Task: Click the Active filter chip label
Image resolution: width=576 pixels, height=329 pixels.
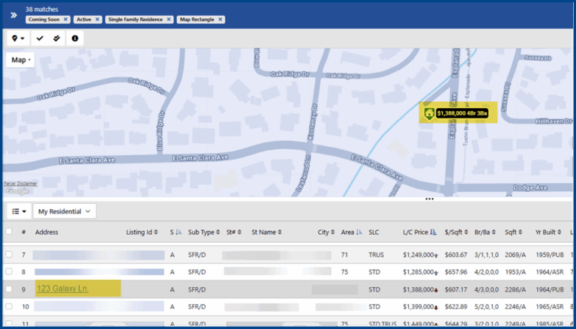Action: click(x=82, y=19)
